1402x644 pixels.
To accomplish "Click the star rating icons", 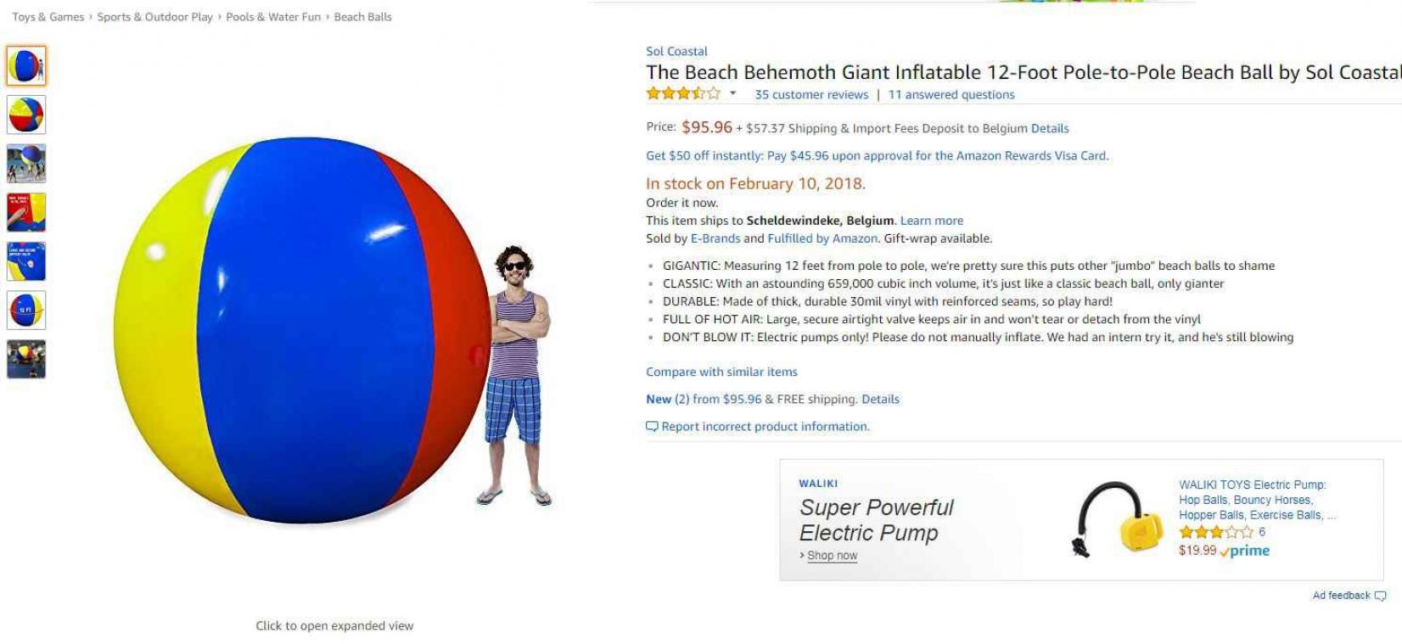I will [683, 93].
